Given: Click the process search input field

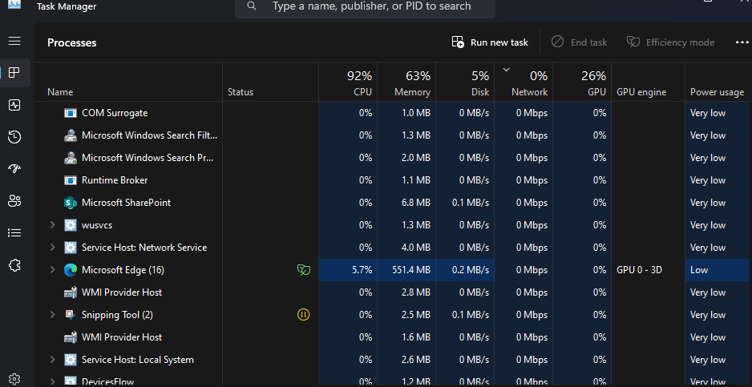Looking at the screenshot, I should (x=365, y=7).
